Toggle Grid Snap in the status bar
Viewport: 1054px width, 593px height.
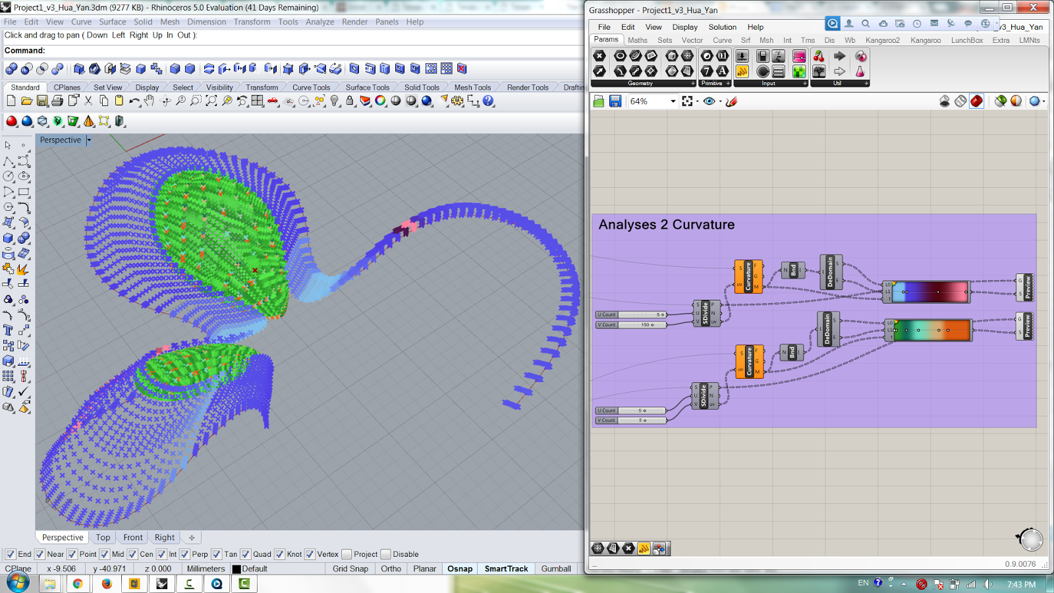click(350, 569)
